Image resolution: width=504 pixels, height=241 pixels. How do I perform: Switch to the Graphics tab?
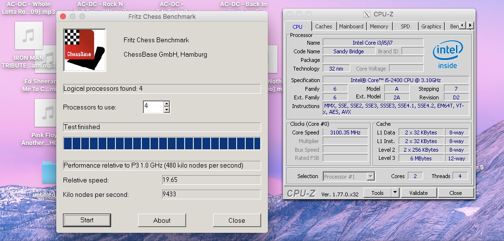click(431, 26)
